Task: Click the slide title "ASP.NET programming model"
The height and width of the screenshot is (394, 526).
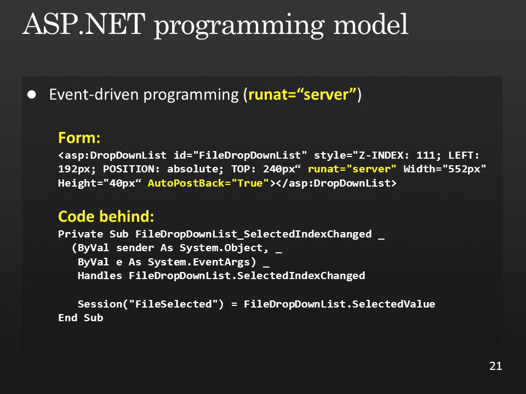Action: 215,26
